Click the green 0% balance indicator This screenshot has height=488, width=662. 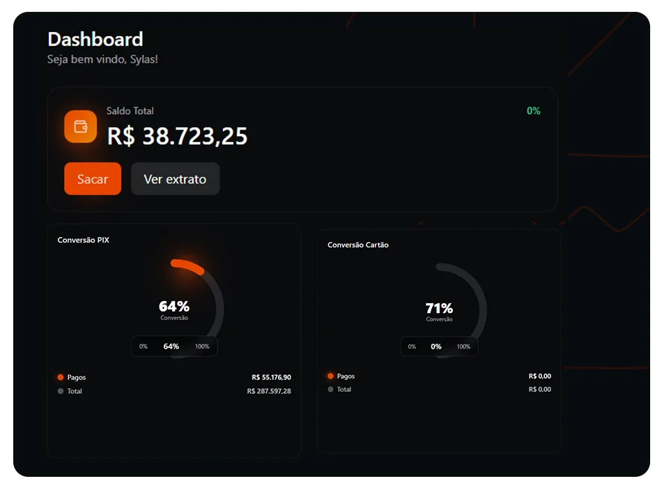[533, 111]
